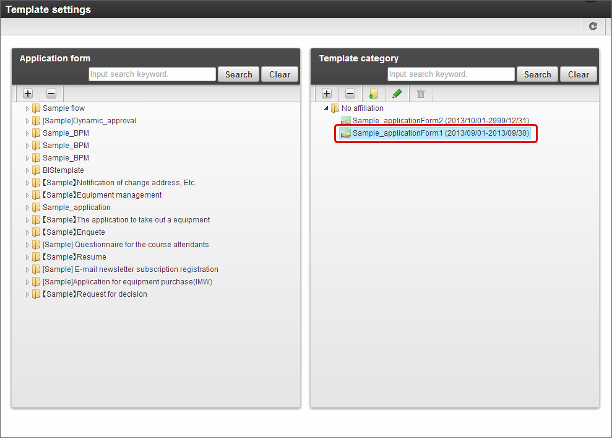Collapse all in Application form panel
This screenshot has height=438, width=612.
coord(51,94)
